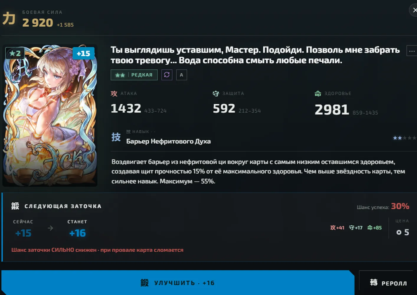Click the price value 5

coord(407,232)
